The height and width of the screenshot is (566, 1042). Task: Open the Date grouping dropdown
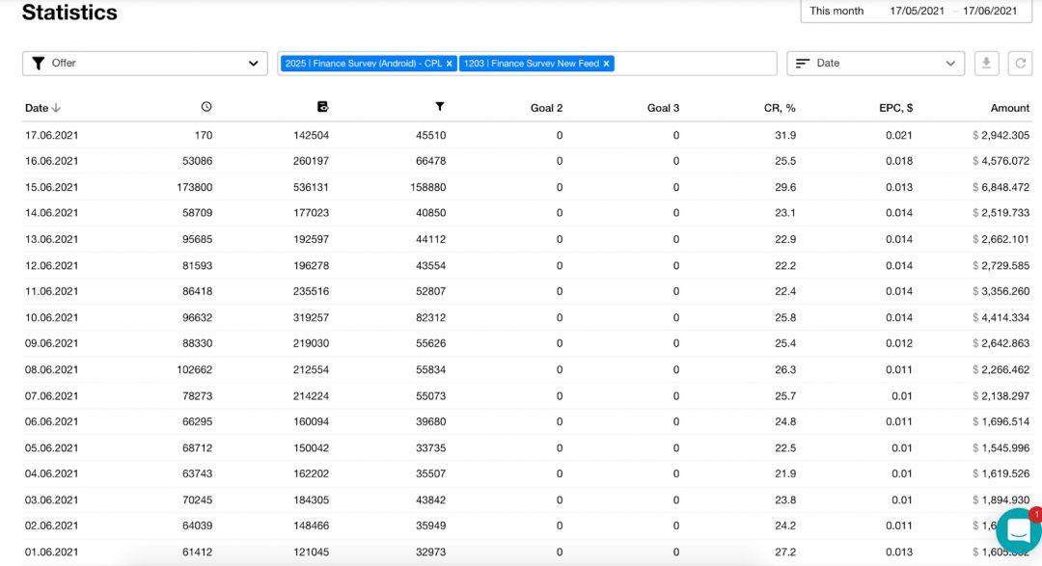tap(951, 63)
